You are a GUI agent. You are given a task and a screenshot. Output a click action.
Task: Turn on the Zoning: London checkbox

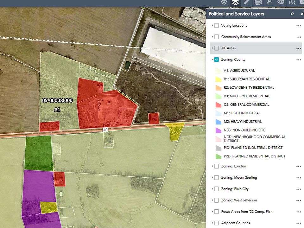point(217,166)
